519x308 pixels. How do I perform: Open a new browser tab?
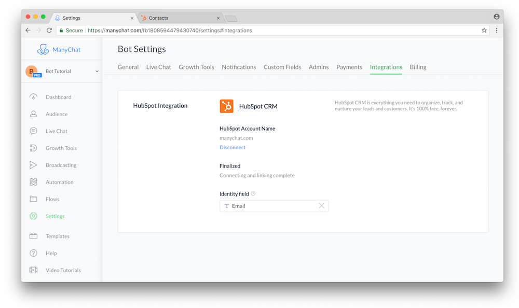point(231,19)
